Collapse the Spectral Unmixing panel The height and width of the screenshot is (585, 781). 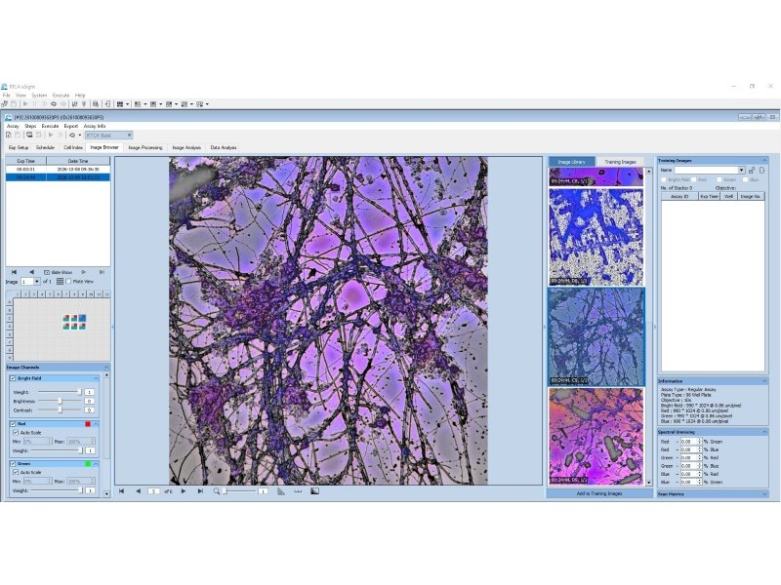(764, 432)
